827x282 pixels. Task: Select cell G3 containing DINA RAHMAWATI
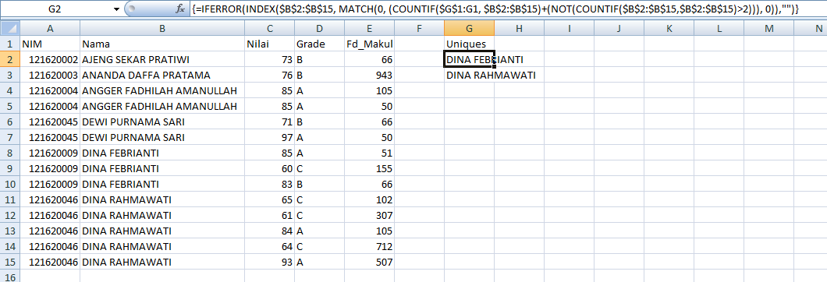tap(469, 76)
